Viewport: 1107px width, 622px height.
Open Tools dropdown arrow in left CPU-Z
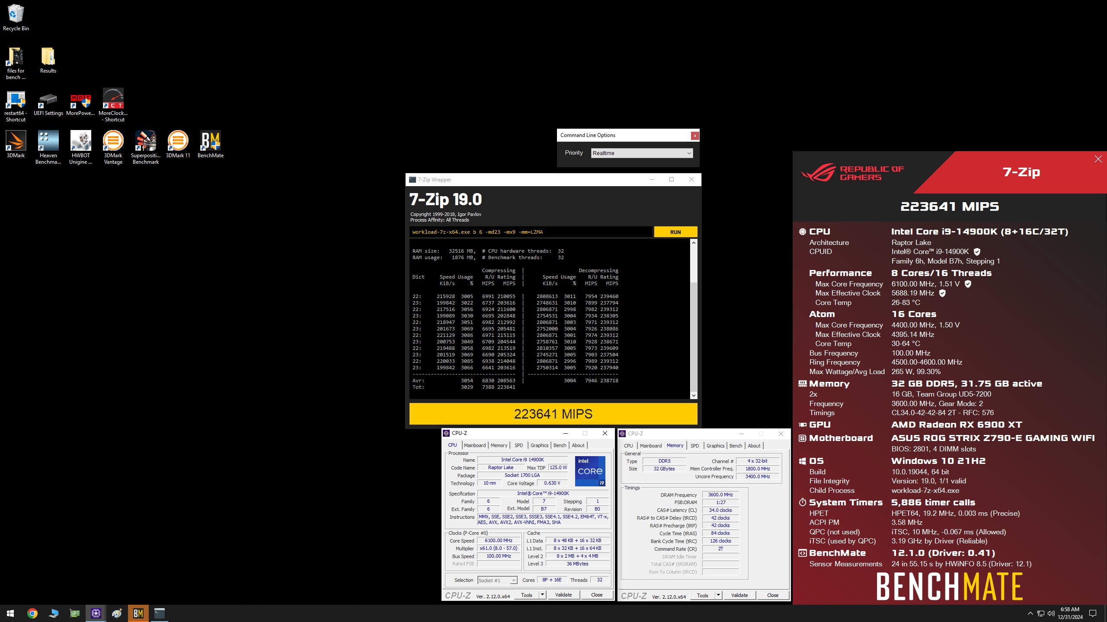coord(542,595)
